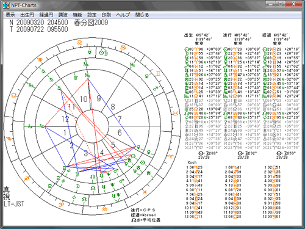Open the 設定 menu
The width and height of the screenshot is (305, 229).
(x=91, y=15)
